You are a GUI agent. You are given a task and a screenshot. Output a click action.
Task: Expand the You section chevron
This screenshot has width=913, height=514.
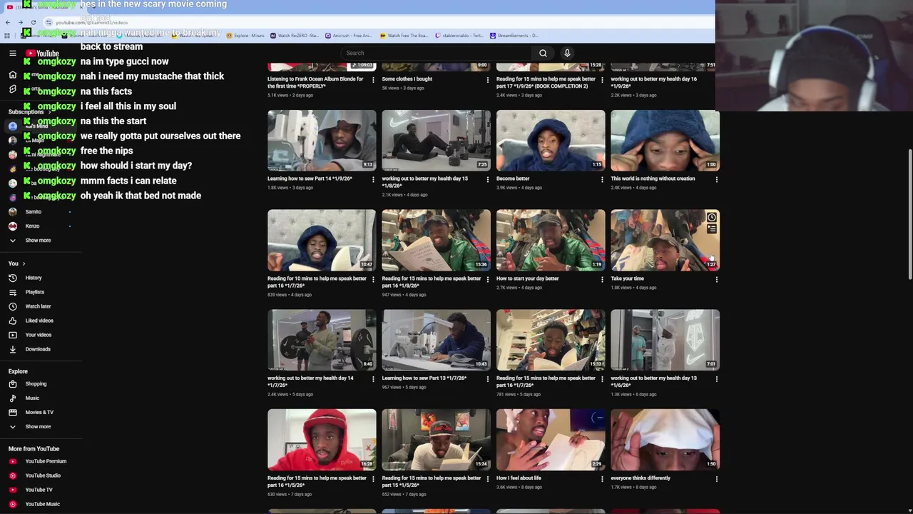point(24,263)
